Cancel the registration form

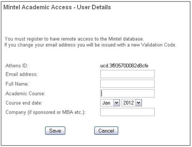coord(106,131)
